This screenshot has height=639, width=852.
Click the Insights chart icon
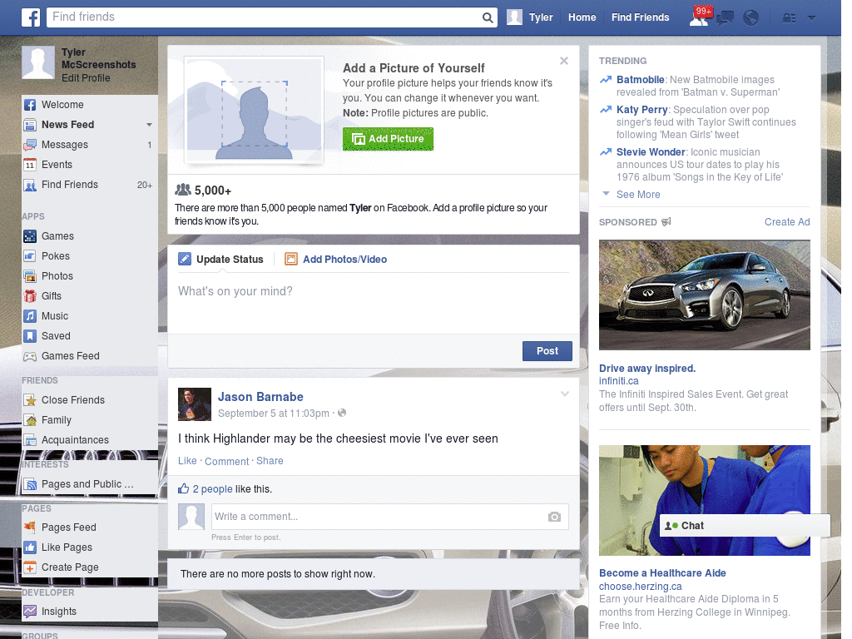(30, 612)
